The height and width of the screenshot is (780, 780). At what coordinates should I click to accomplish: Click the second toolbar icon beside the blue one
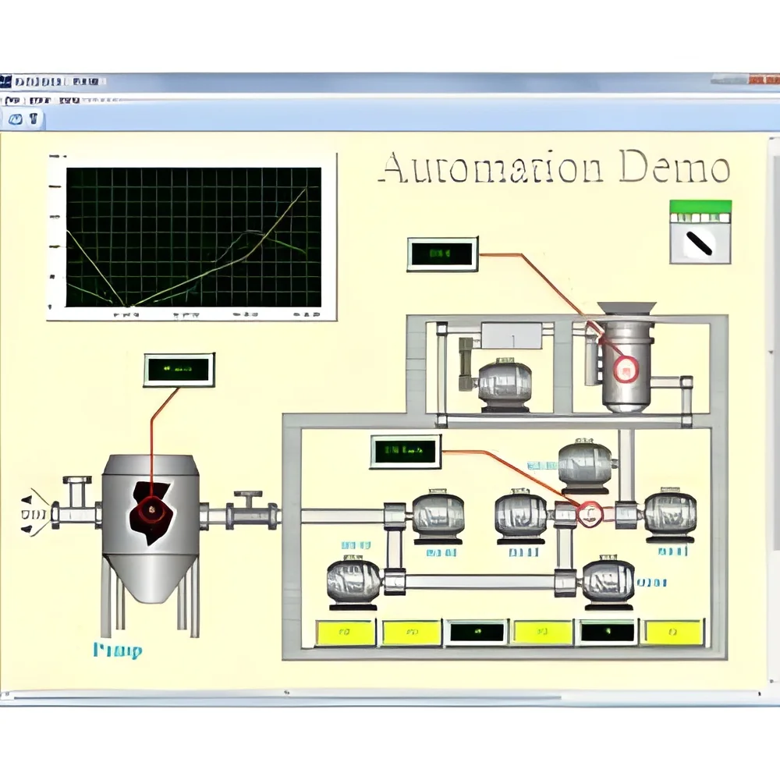pyautogui.click(x=34, y=119)
